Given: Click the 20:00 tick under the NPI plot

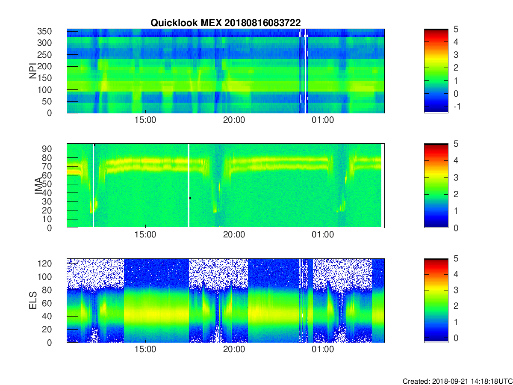Looking at the screenshot, I should coord(234,120).
